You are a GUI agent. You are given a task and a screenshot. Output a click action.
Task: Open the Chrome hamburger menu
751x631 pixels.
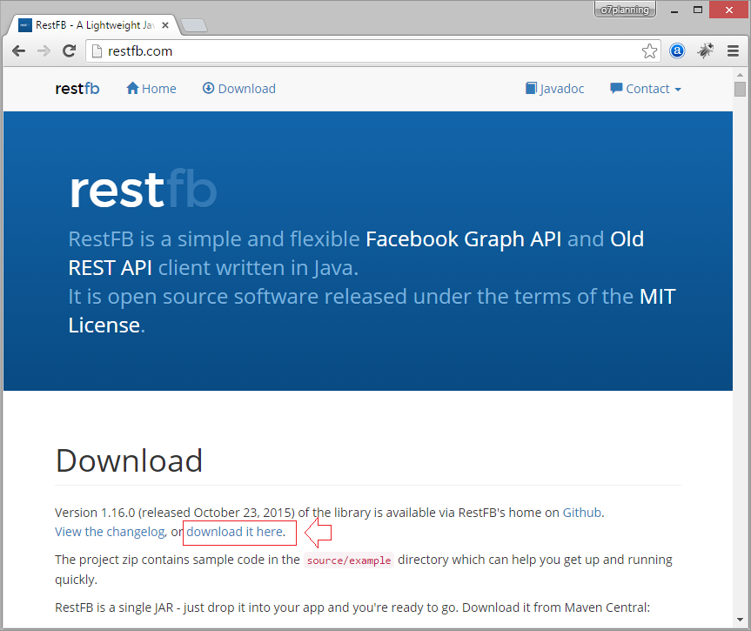point(733,50)
